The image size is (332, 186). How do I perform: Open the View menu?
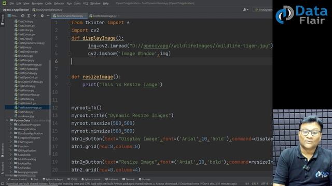point(26,4)
